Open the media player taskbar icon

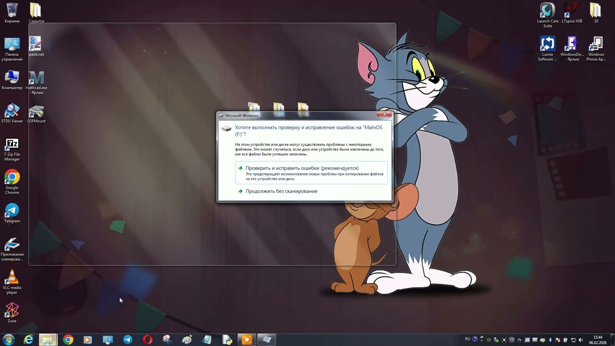coord(87,340)
